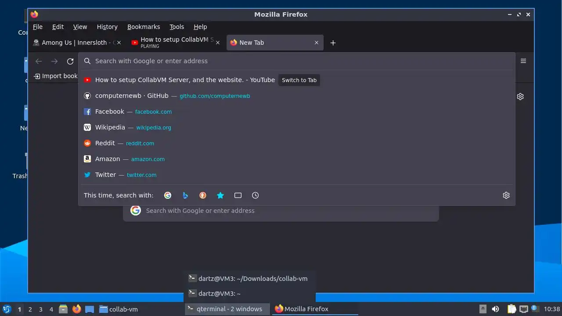Screen dimensions: 562x316
Task: Open the View menu
Action: tap(80, 27)
